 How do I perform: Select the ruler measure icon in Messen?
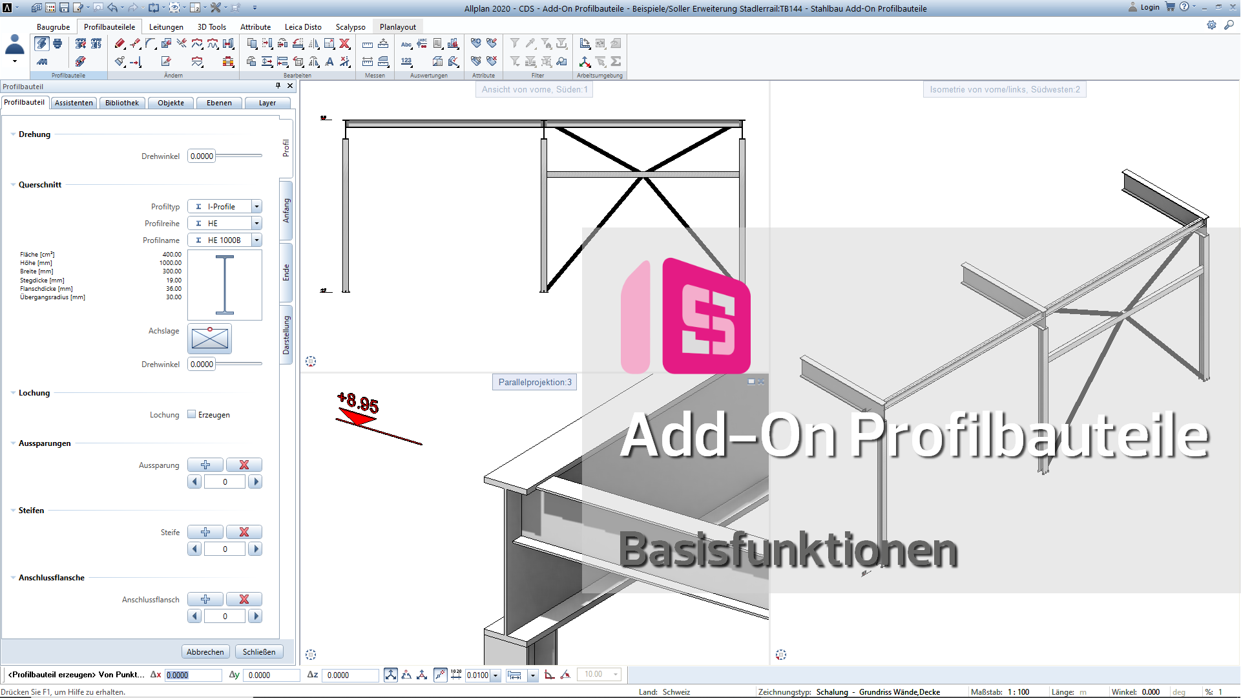pos(368,44)
